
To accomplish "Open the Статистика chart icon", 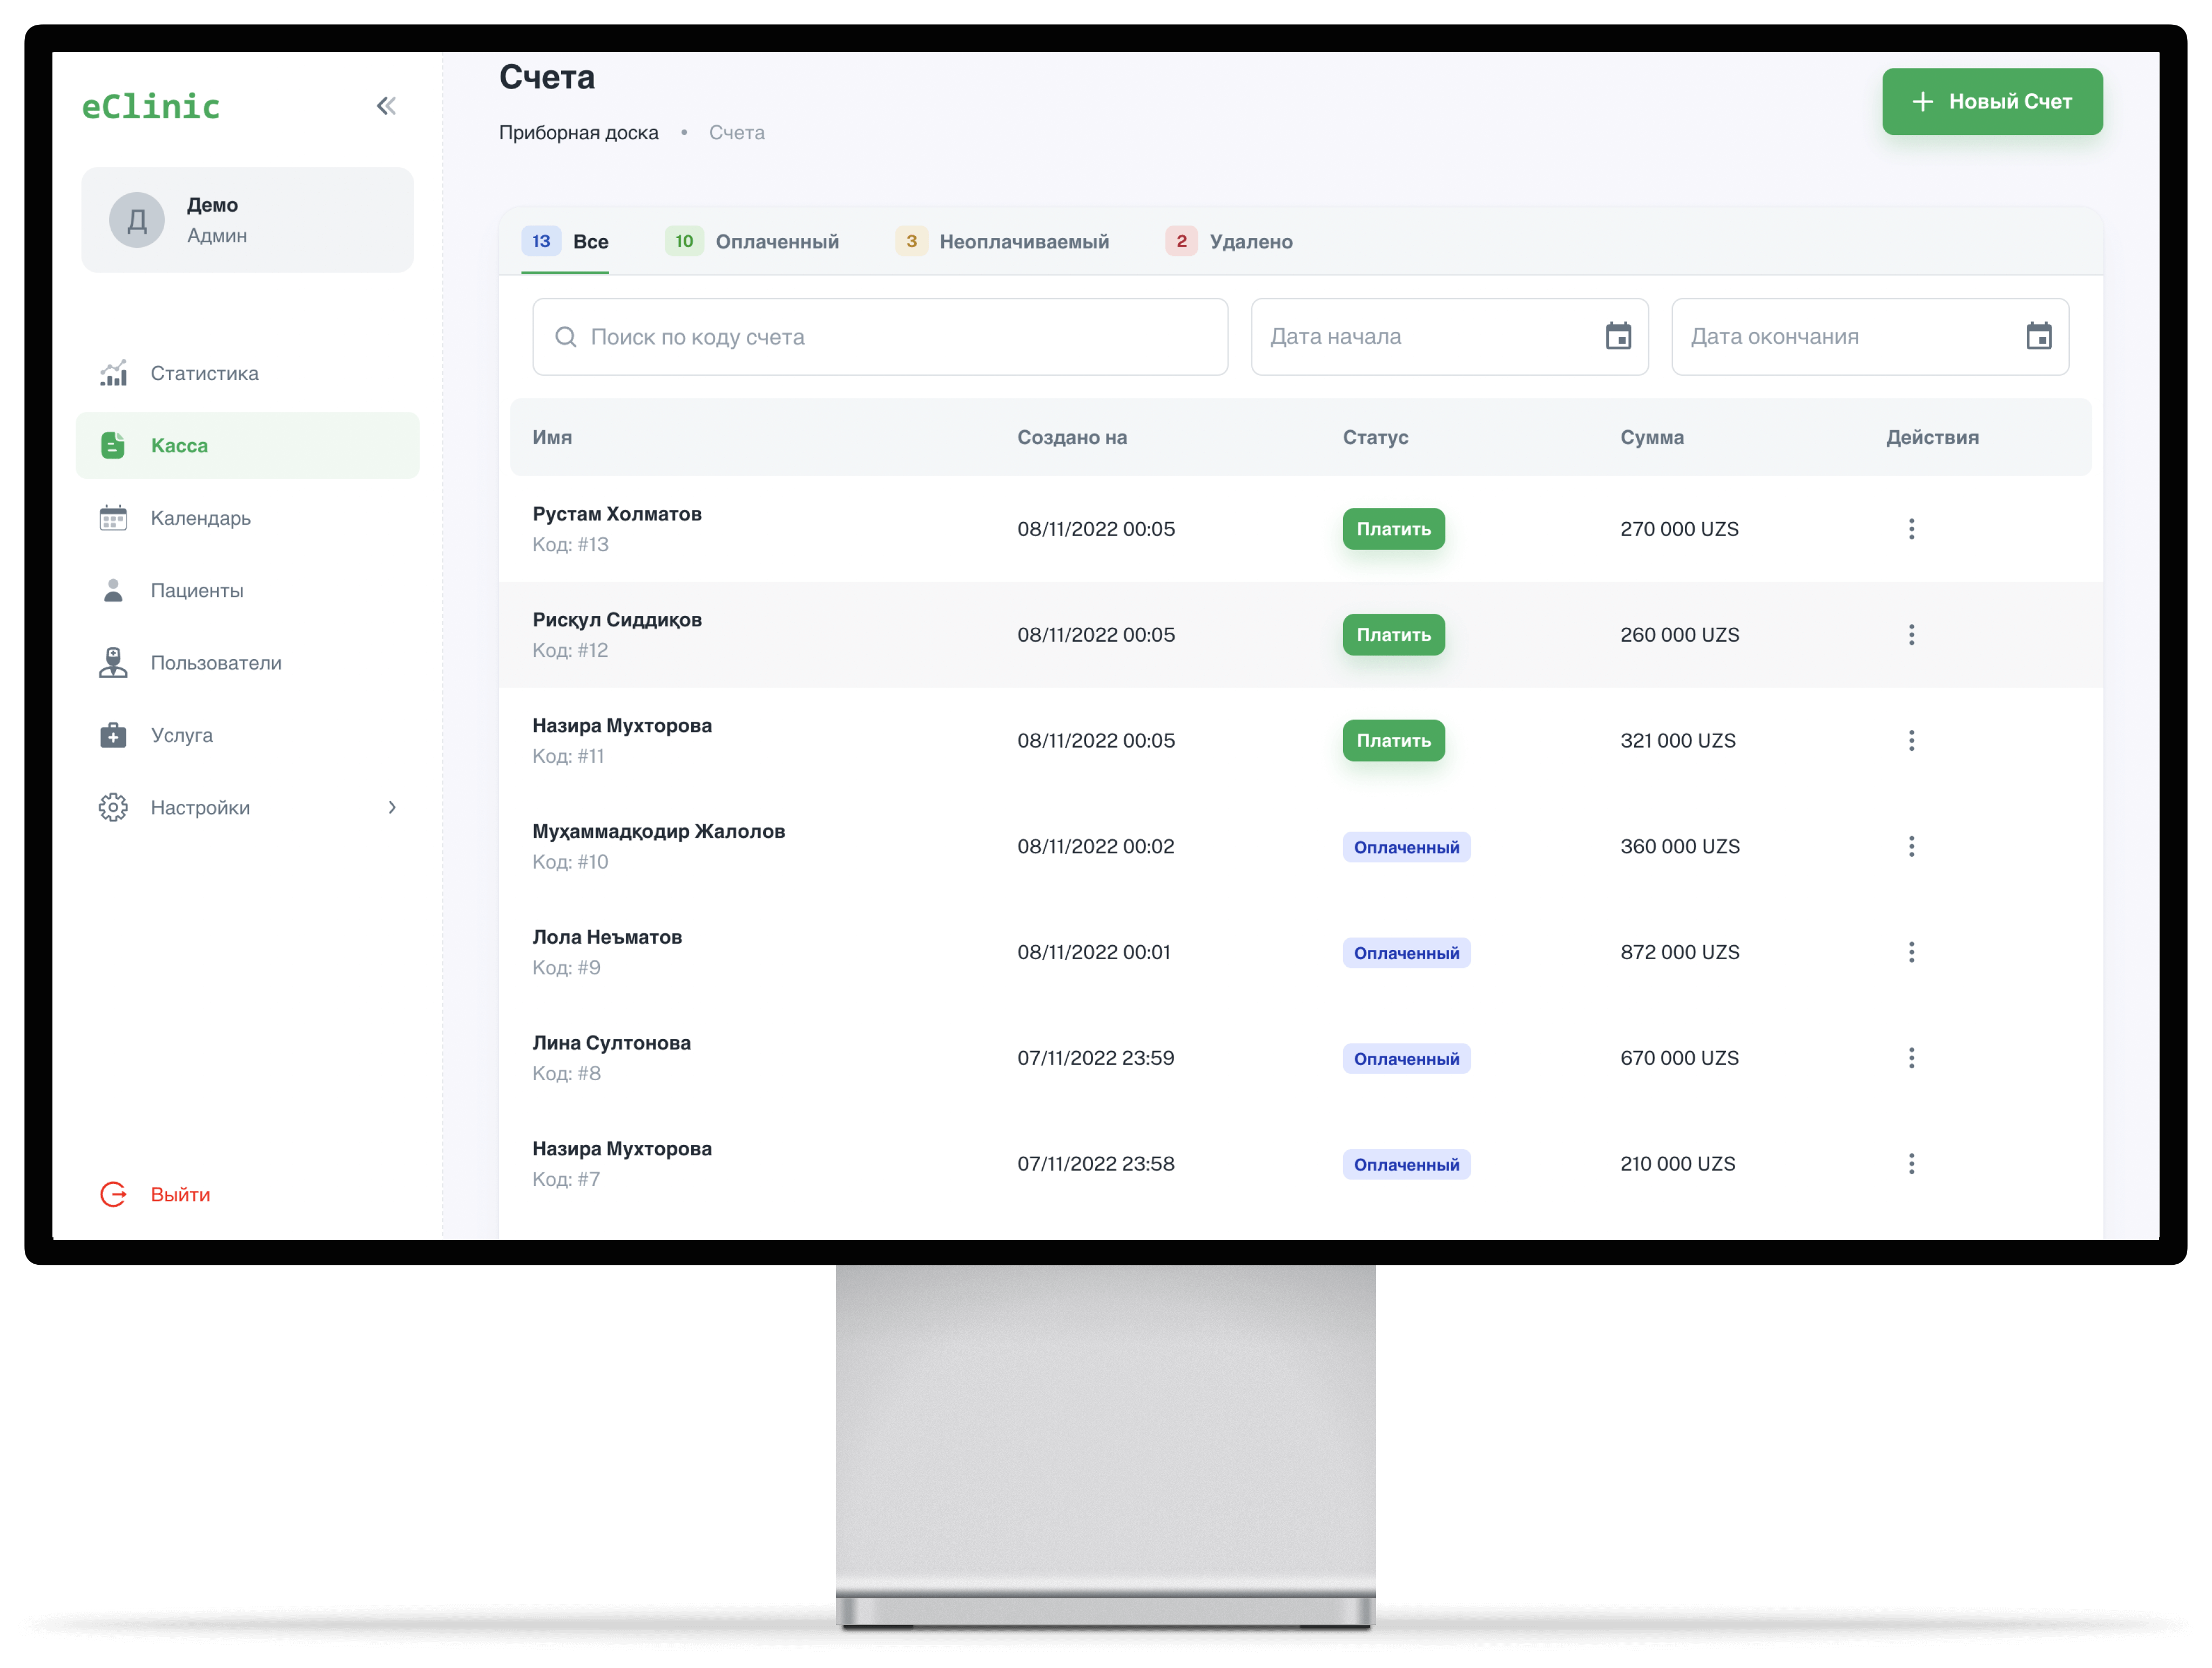I will [113, 374].
